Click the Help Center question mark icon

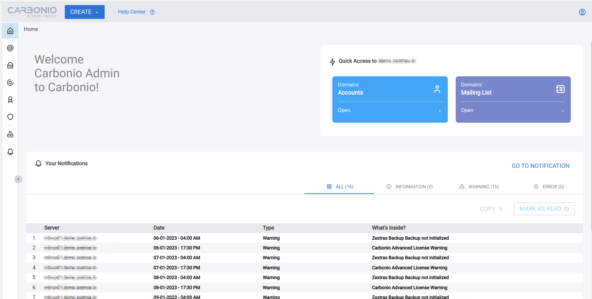point(152,12)
